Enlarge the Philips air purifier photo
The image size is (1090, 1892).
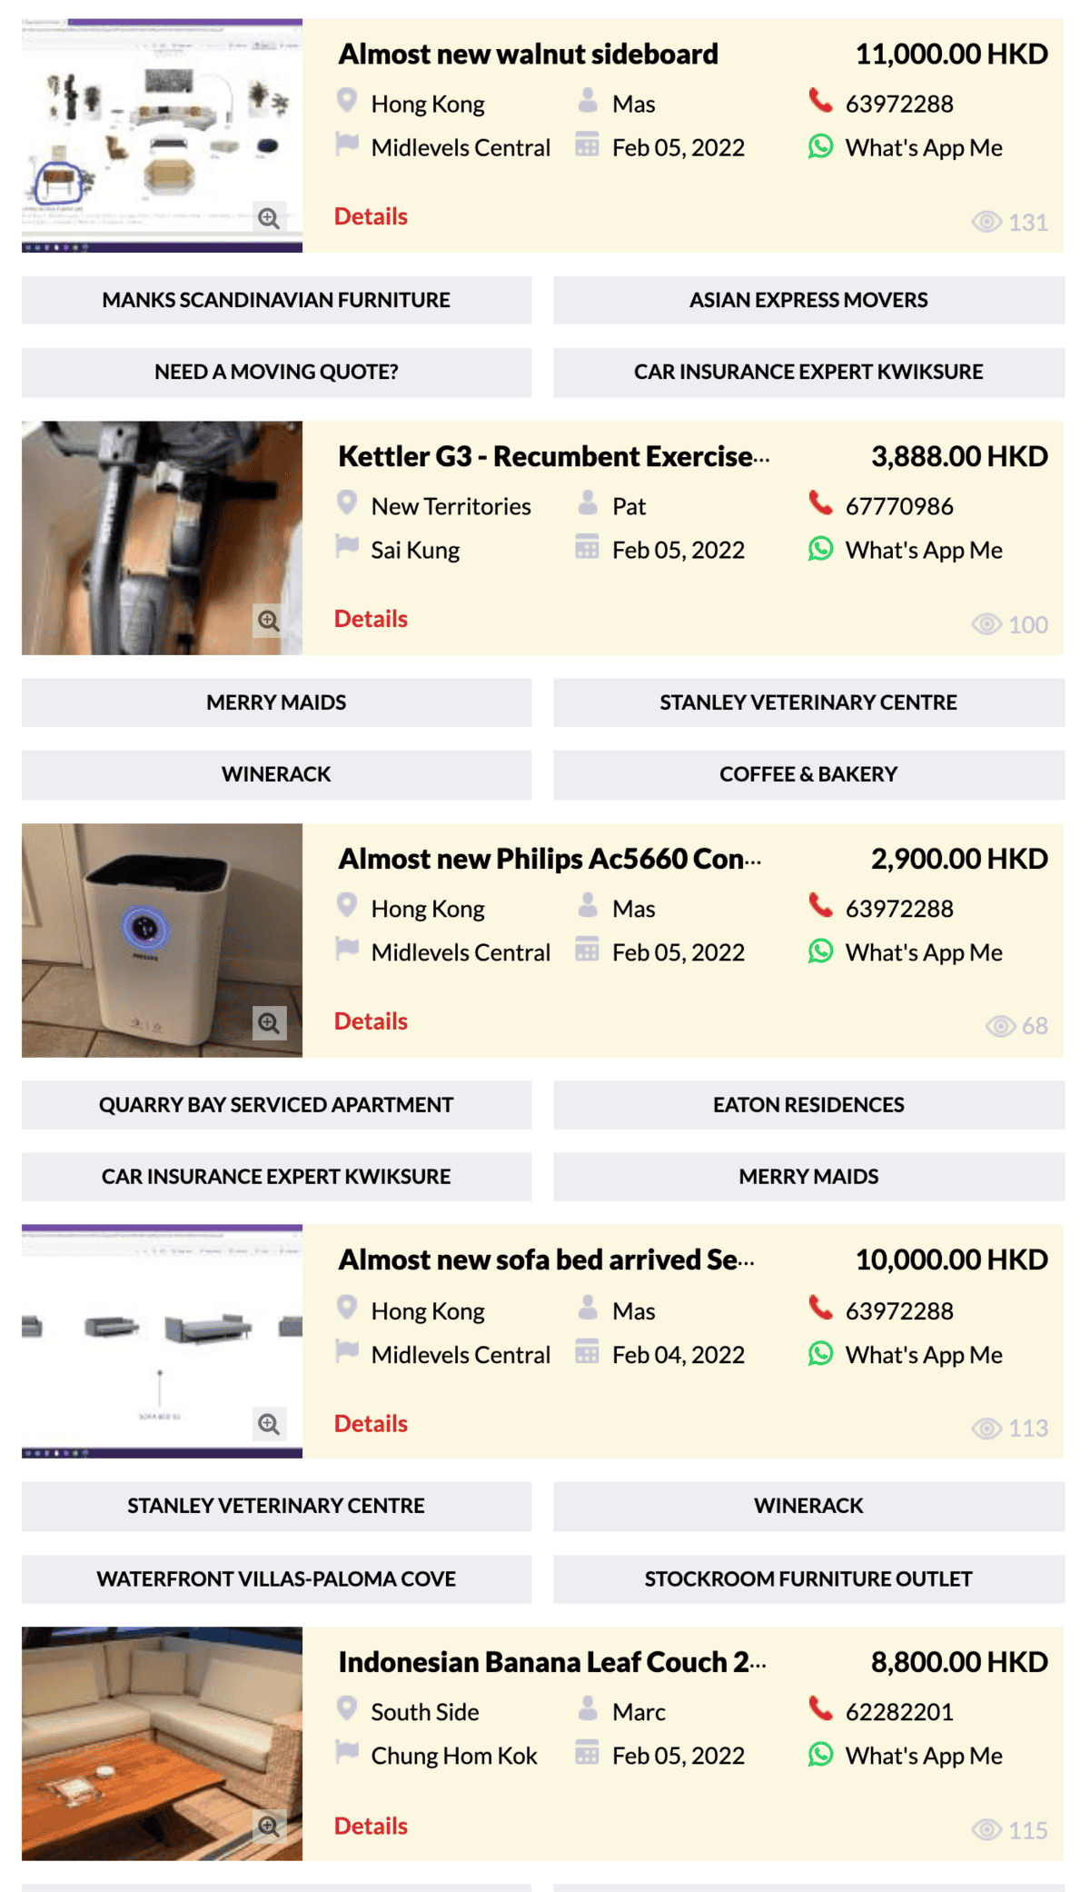(x=269, y=1023)
